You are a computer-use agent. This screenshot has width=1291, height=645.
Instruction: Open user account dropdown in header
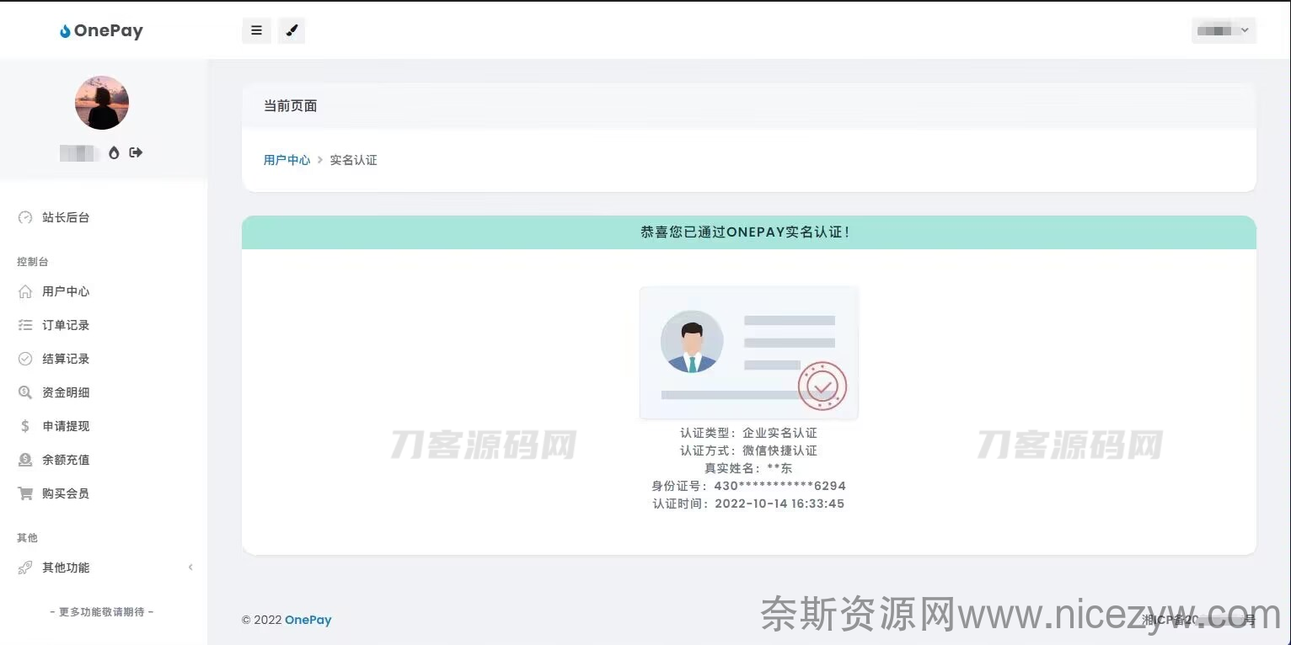coord(1224,30)
